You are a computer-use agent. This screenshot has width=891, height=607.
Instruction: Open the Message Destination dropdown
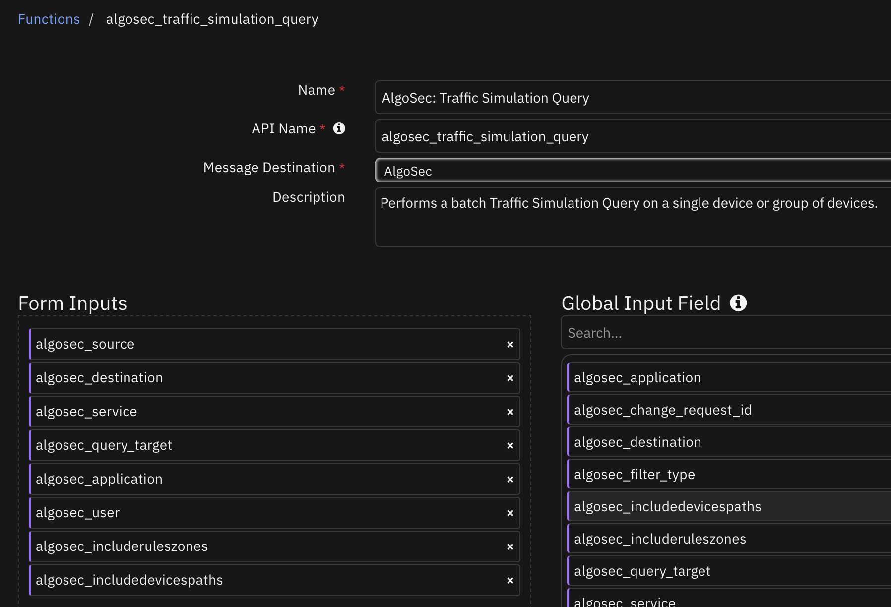pyautogui.click(x=633, y=171)
